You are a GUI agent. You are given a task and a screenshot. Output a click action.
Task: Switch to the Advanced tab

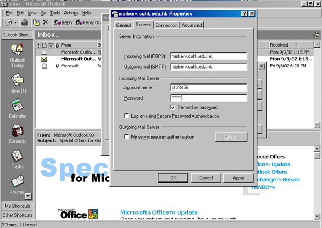192,25
